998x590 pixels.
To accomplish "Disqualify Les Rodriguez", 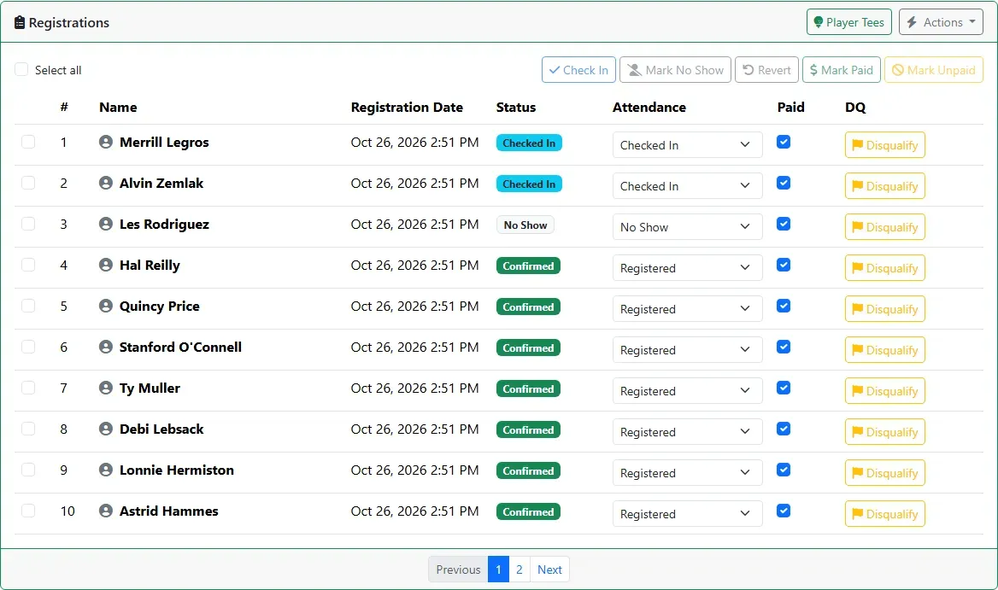I will (884, 227).
